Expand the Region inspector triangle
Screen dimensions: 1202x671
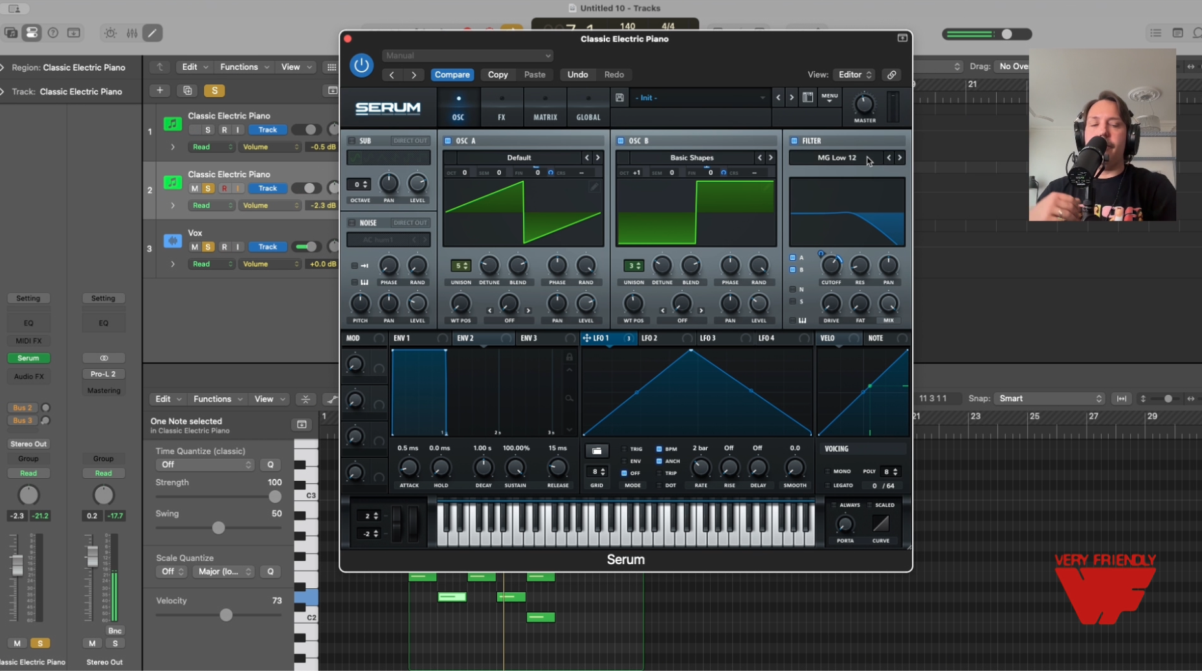point(3,67)
